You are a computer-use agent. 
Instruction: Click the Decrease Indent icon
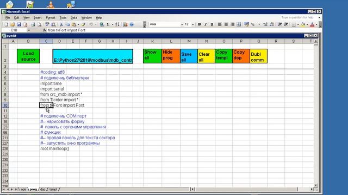pos(279,24)
